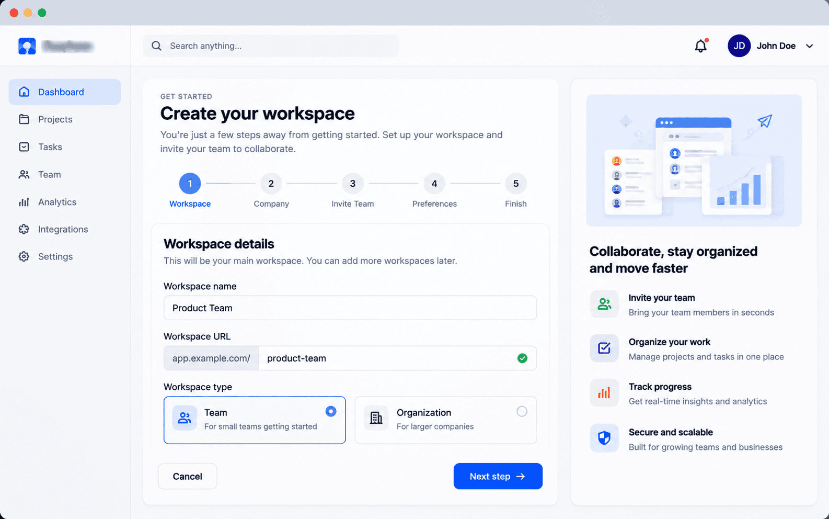This screenshot has width=829, height=519.
Task: Click the 'GET STARTED' label
Action: [186, 96]
